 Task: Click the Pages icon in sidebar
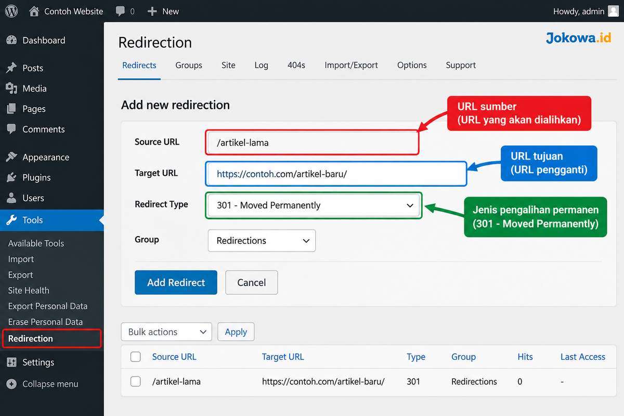[x=11, y=109]
